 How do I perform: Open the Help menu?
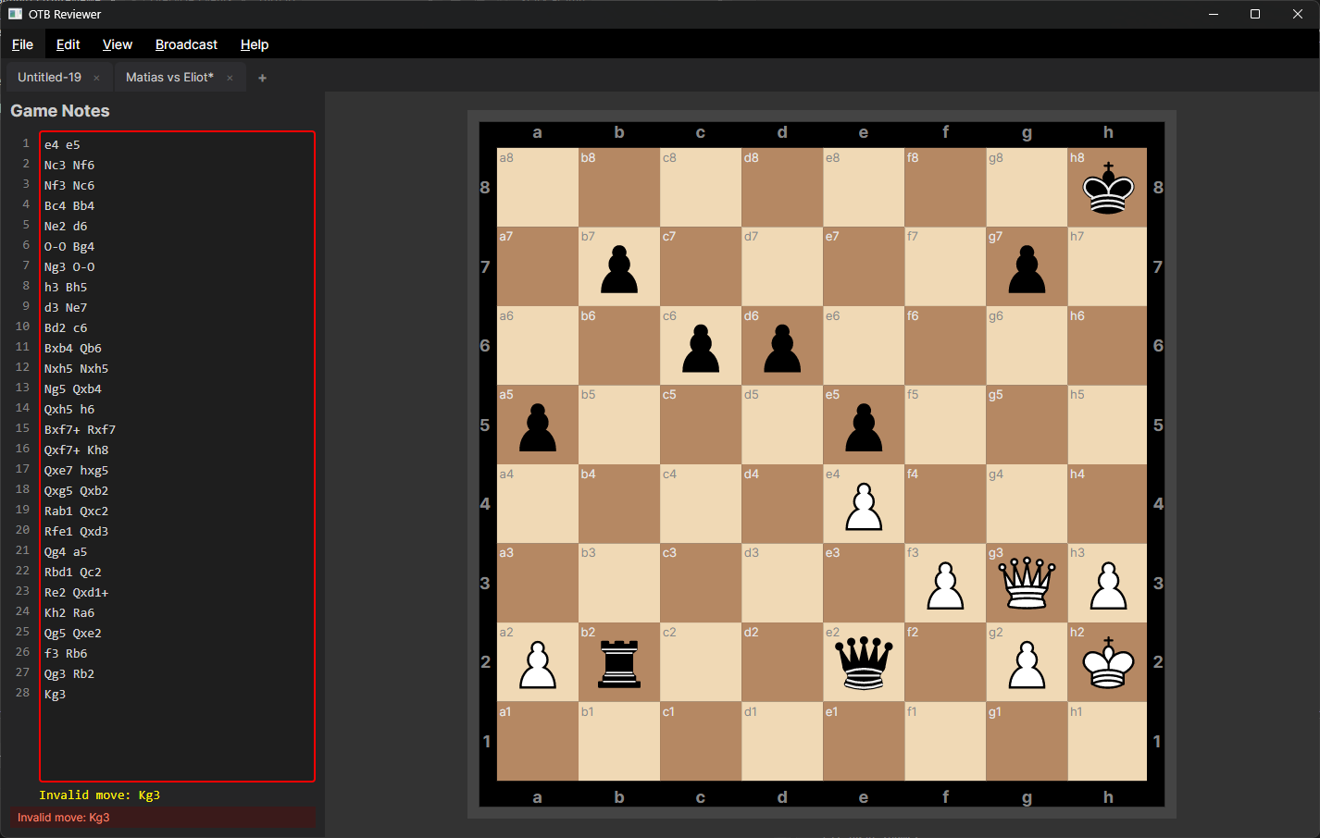[x=254, y=44]
